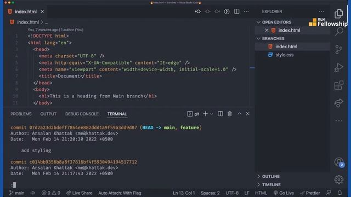This screenshot has width=351, height=197.
Task: Close the index.html editor tab
Action: pyautogui.click(x=42, y=11)
